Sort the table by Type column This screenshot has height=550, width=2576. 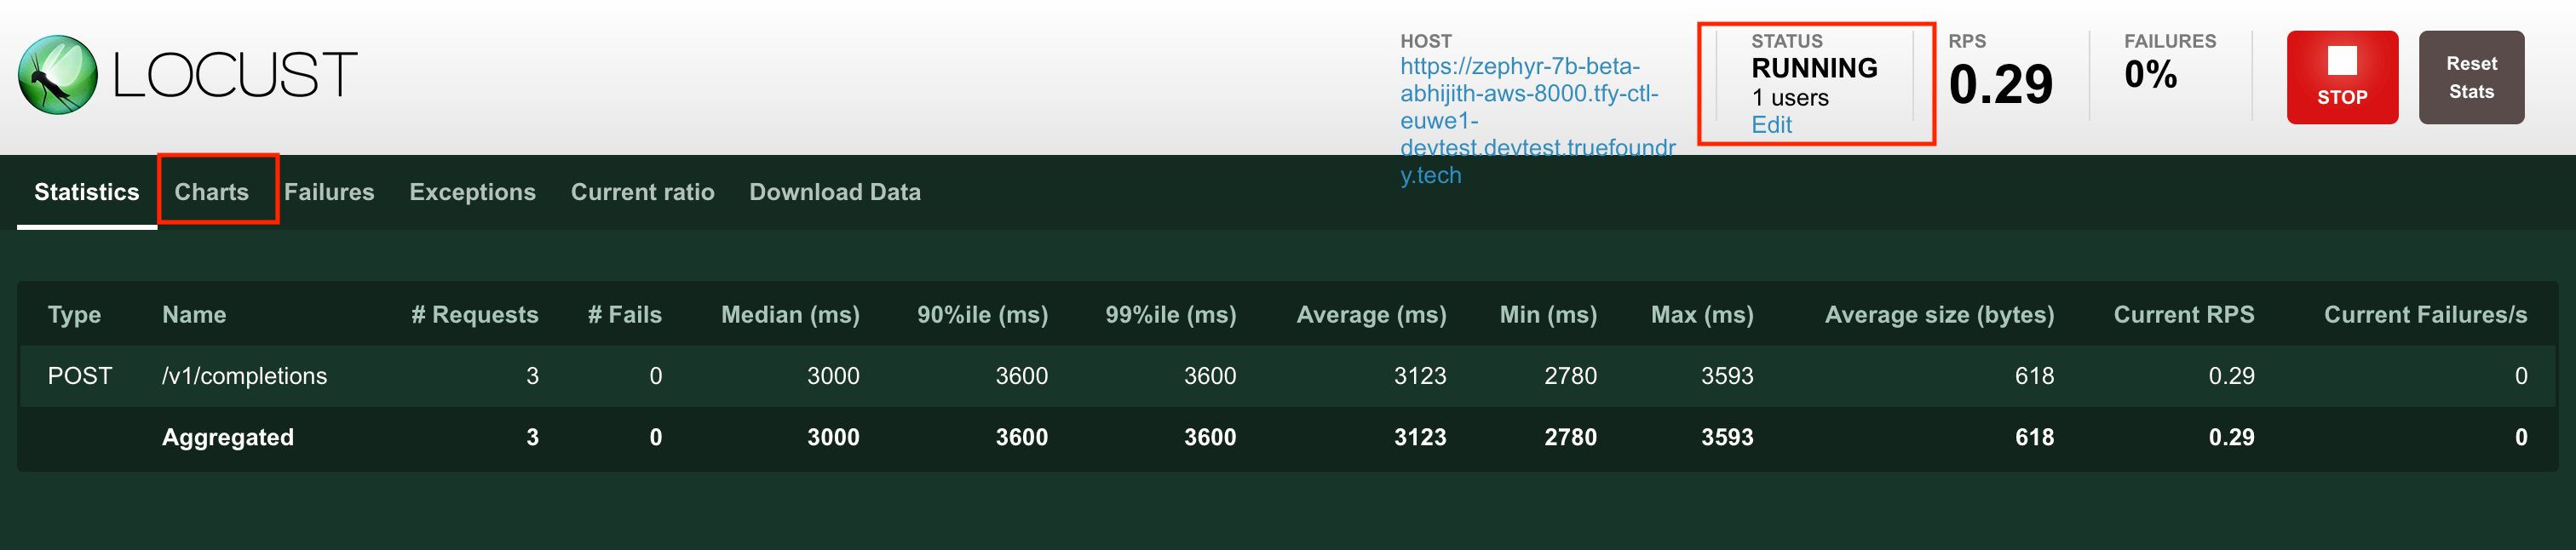coord(75,315)
